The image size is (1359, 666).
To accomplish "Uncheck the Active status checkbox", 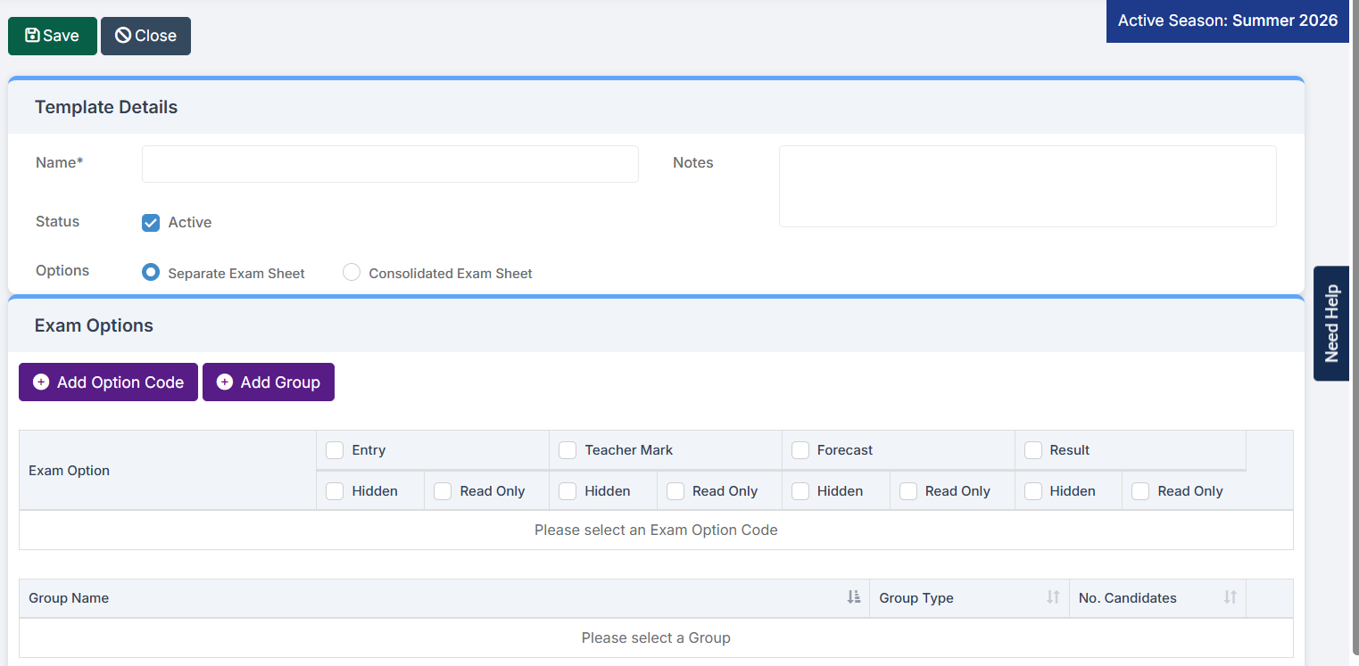I will 151,223.
